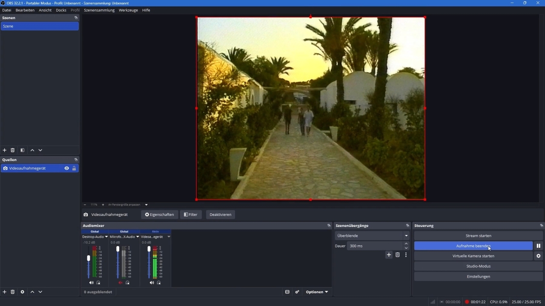Screen dimensions: 545x306
Task: Open the Hilfe menu
Action: tap(146, 10)
